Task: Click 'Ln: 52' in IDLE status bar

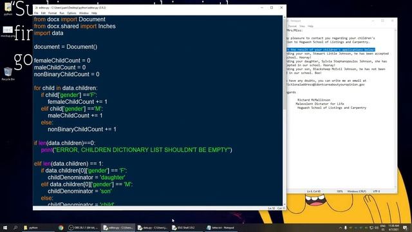Action: (x=272, y=208)
